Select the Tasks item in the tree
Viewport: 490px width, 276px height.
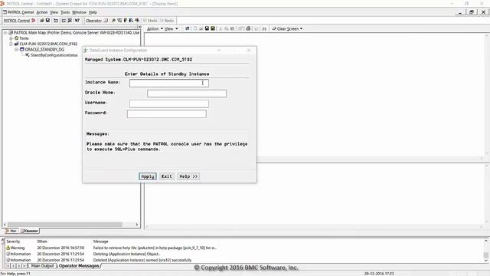[24, 38]
